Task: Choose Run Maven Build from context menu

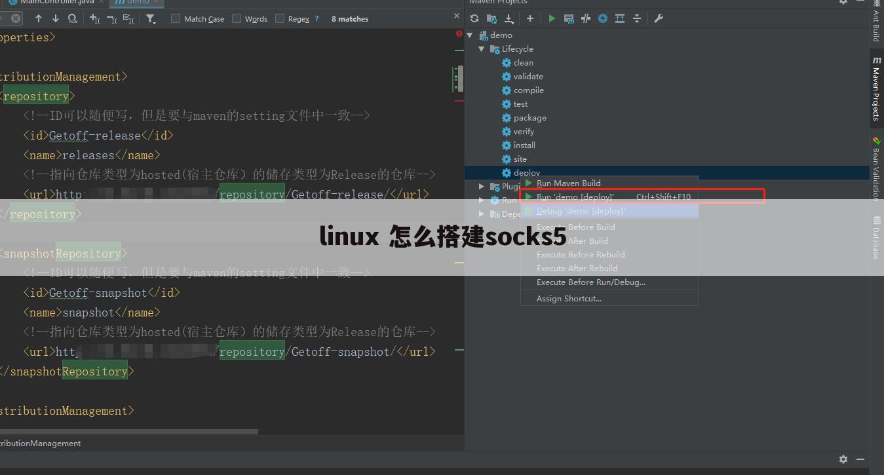Action: pos(609,183)
